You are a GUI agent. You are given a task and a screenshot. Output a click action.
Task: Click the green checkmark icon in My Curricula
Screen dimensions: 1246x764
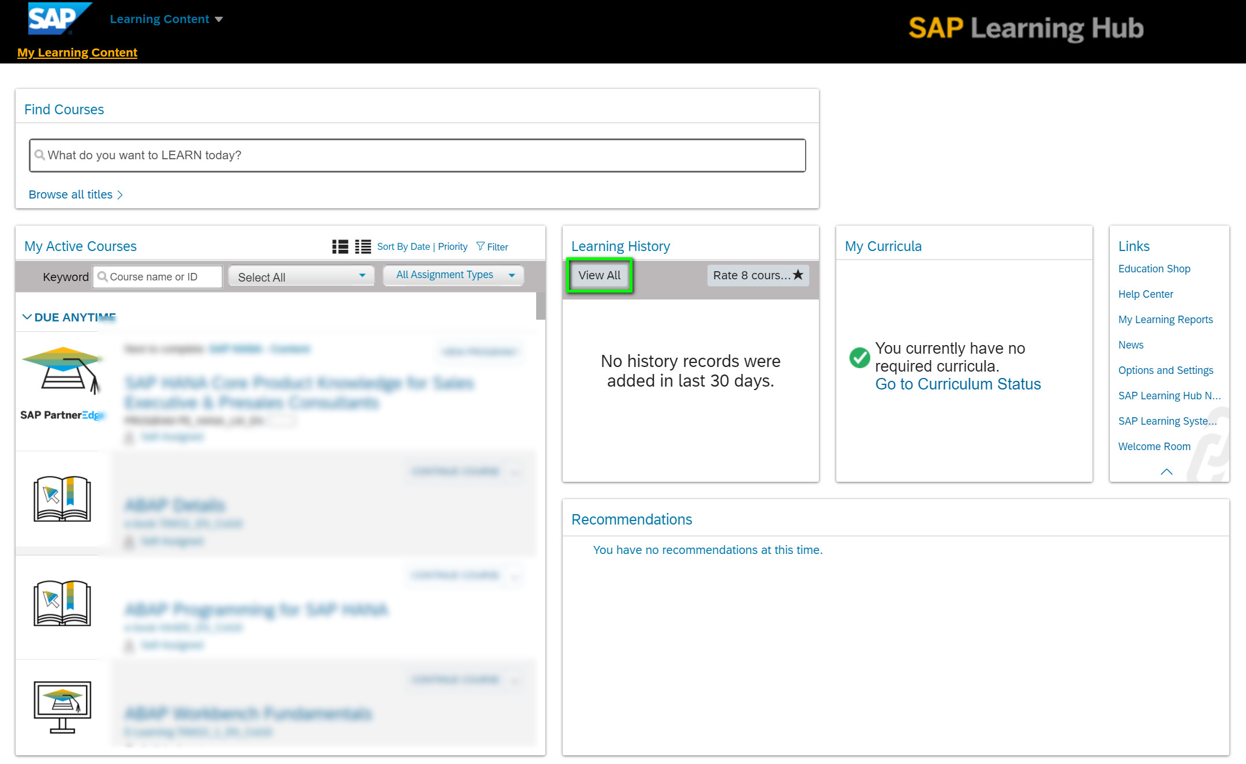[859, 358]
